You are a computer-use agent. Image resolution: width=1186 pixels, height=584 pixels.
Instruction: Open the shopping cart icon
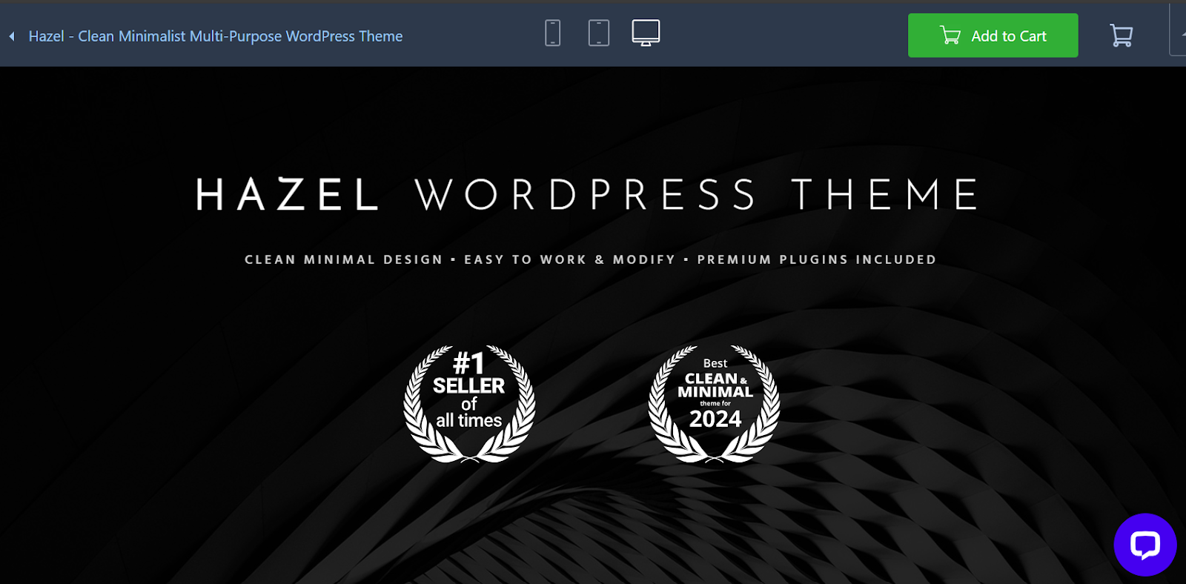pyautogui.click(x=1121, y=36)
